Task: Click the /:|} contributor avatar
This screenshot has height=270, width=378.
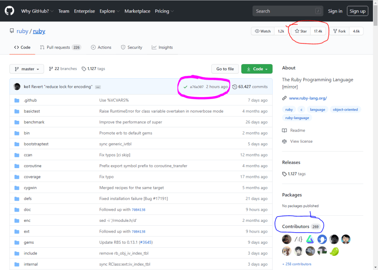Action: [299, 239]
